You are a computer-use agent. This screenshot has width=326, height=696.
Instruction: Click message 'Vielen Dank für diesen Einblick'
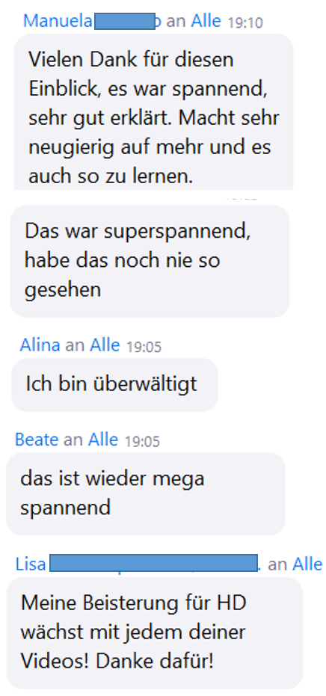(154, 111)
